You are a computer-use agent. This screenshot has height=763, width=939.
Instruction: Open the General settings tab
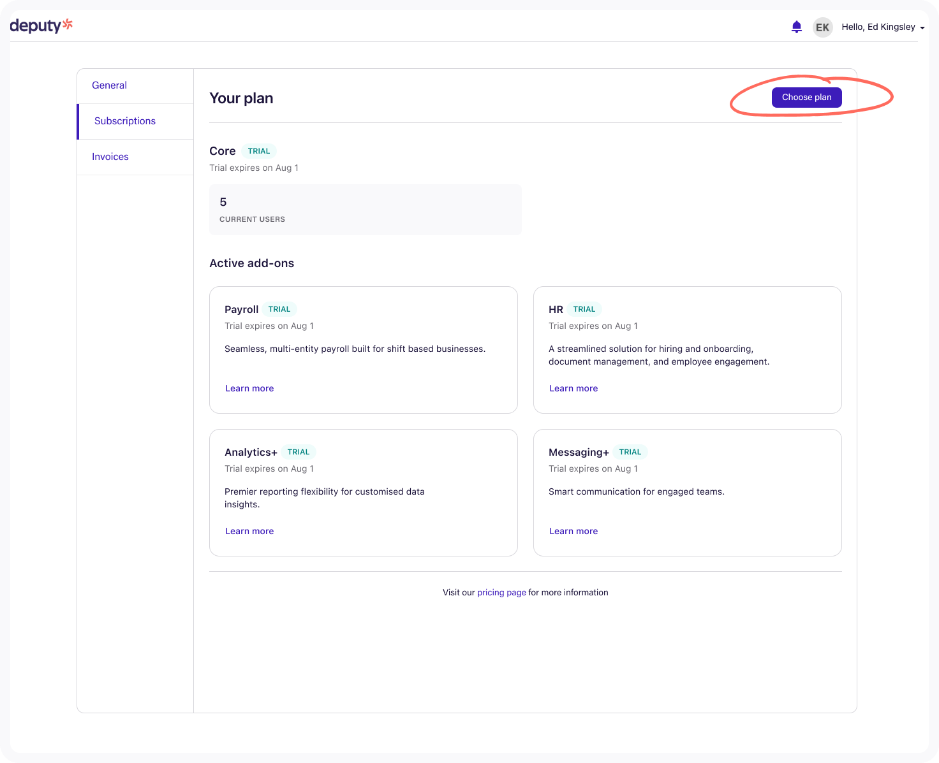click(x=109, y=85)
